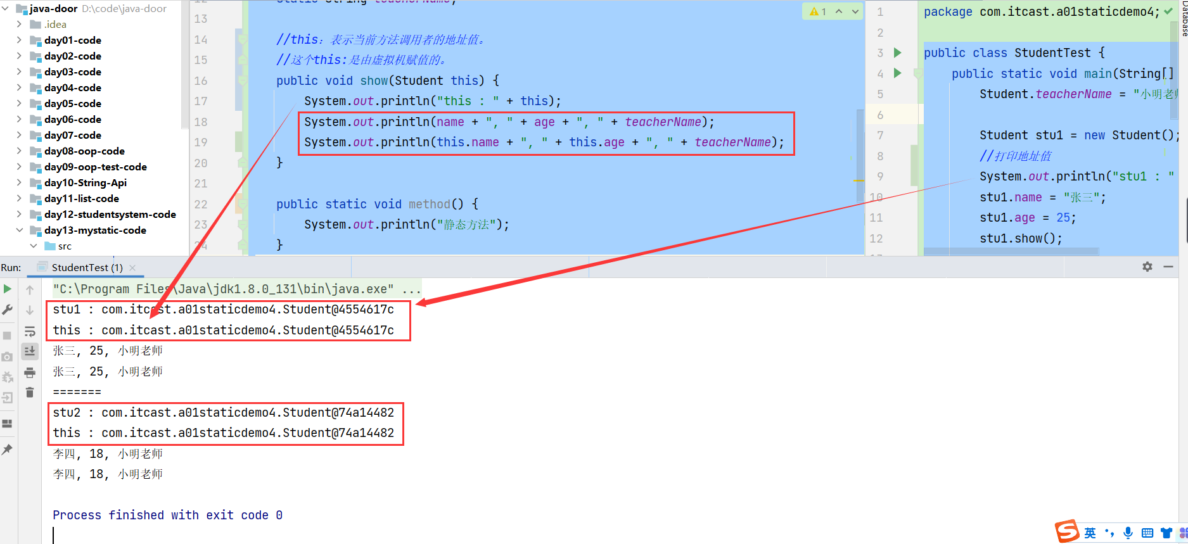Click the Sogou voice input microphone
This screenshot has width=1188, height=544.
[1128, 533]
